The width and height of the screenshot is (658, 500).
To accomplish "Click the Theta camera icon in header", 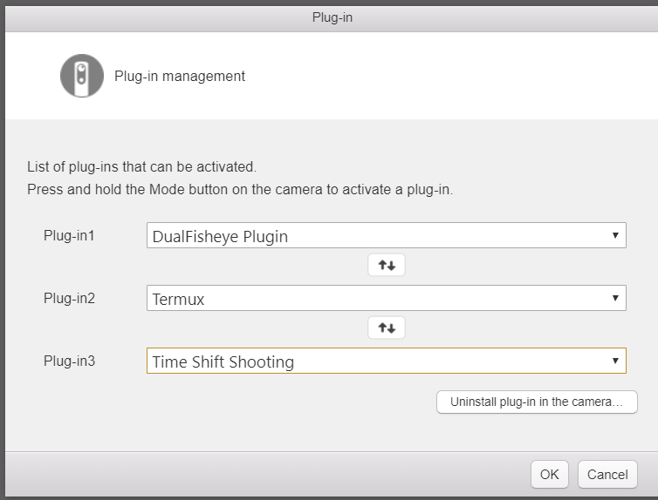I will point(82,76).
